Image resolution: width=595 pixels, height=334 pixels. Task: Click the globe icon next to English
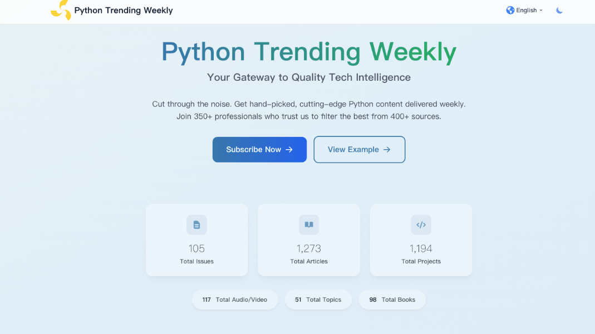(510, 10)
